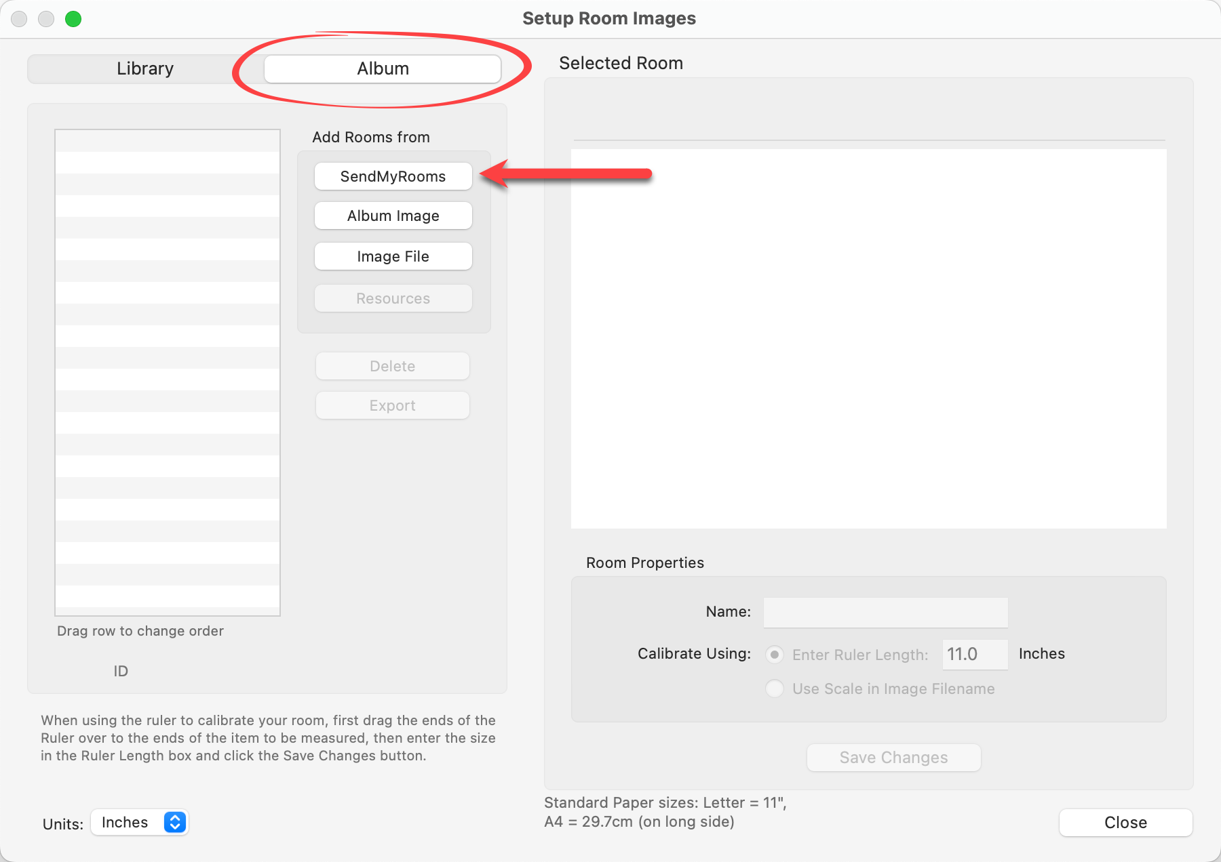Add room from Album Image
The width and height of the screenshot is (1221, 862).
(x=393, y=216)
